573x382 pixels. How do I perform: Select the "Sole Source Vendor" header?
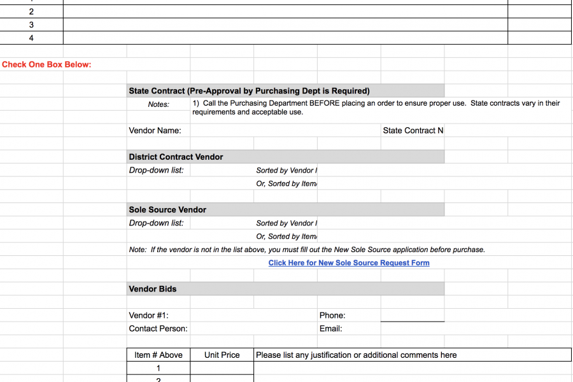coord(285,210)
